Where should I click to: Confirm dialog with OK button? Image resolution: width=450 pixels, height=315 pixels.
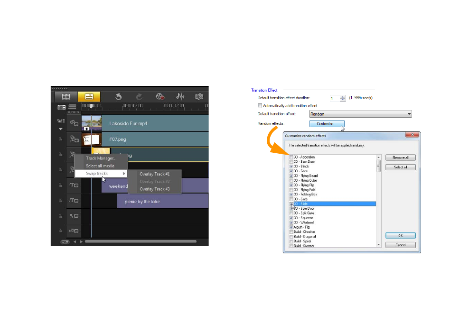point(400,235)
